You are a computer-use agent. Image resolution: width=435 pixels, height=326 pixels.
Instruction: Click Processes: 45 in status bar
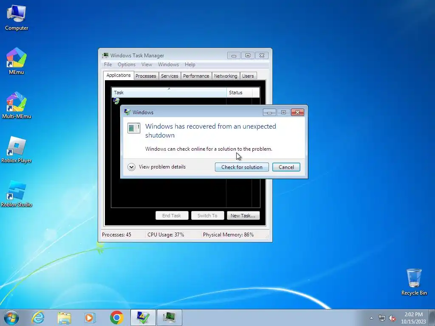point(116,234)
